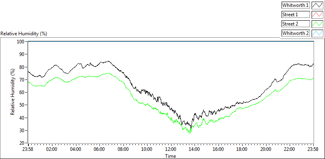Open Street 1 red plot style swatch
The width and height of the screenshot is (325, 159).
pyautogui.click(x=318, y=15)
